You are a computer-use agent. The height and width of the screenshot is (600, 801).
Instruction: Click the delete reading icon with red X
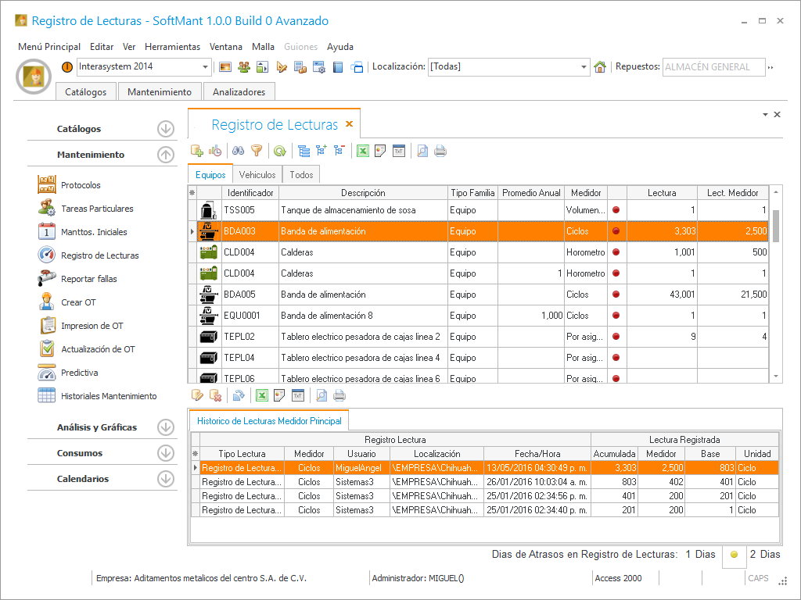pos(215,395)
